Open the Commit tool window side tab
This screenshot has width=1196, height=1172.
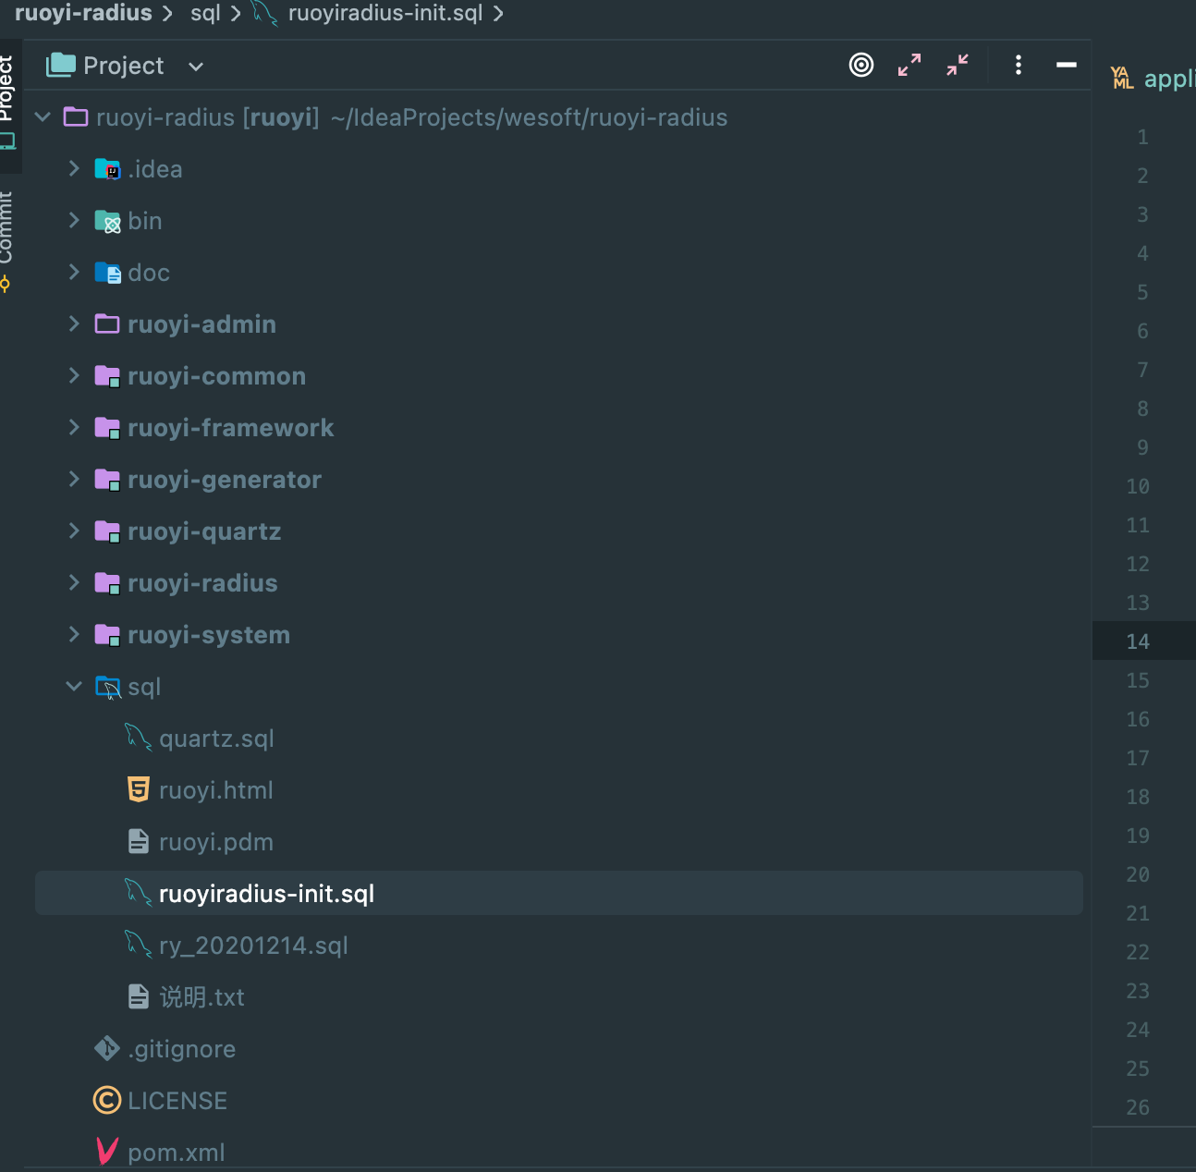click(7, 240)
